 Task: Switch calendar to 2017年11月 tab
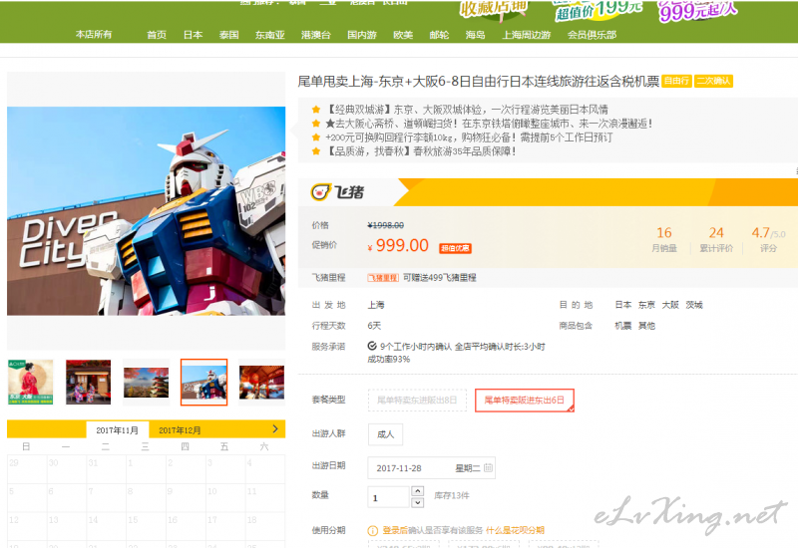(118, 430)
